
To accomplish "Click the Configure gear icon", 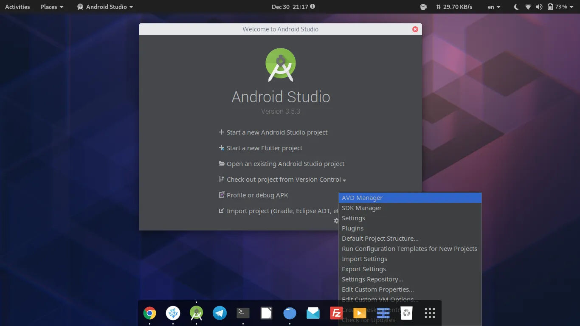I will click(x=336, y=221).
